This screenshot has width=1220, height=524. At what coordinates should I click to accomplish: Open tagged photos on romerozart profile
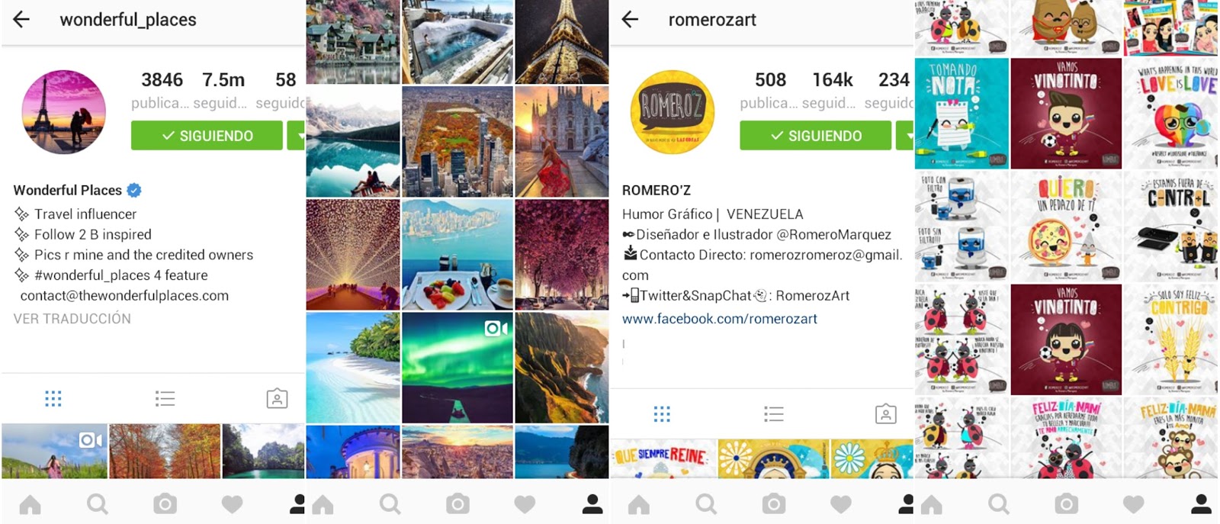pyautogui.click(x=885, y=414)
